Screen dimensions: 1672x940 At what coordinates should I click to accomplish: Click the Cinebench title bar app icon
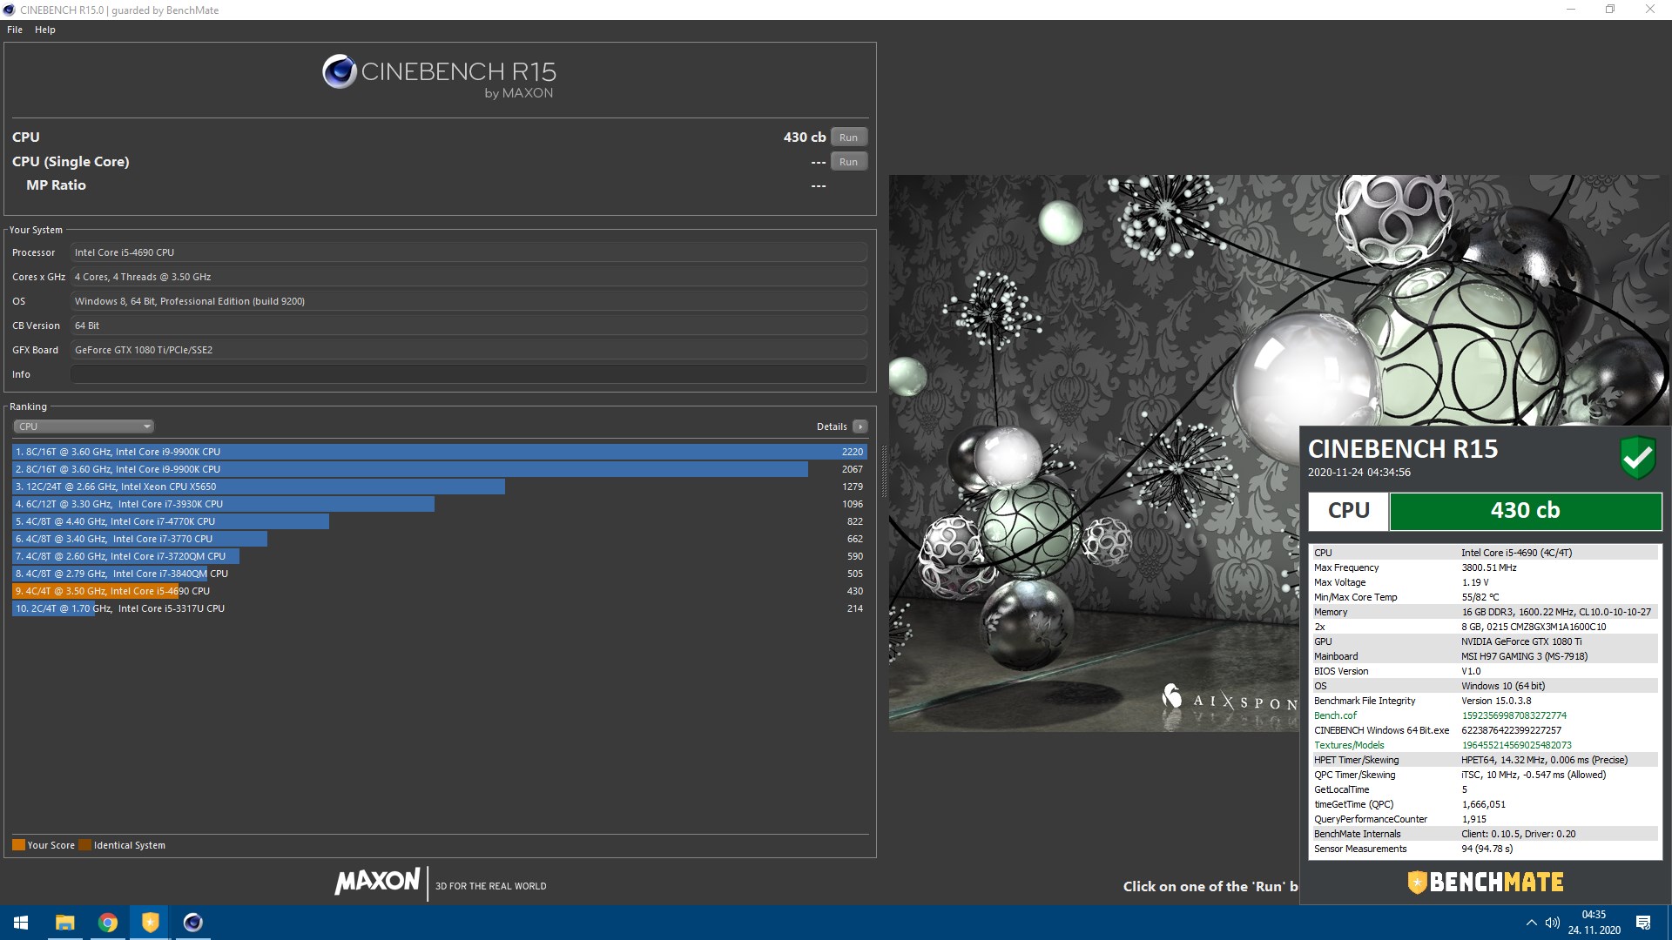(10, 10)
